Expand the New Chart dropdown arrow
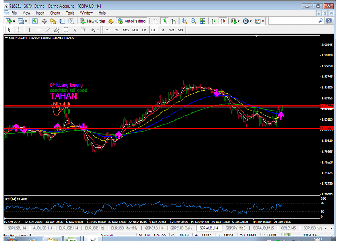 point(14,21)
